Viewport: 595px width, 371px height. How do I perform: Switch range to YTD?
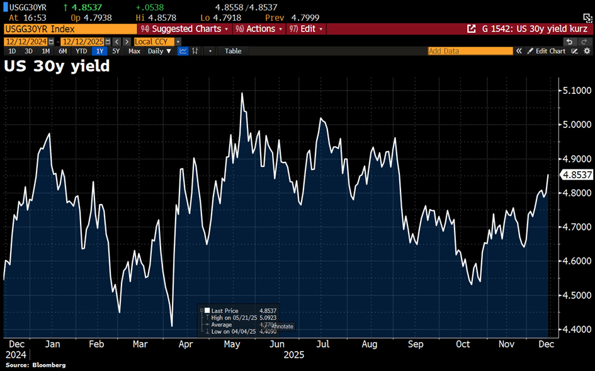(x=81, y=51)
